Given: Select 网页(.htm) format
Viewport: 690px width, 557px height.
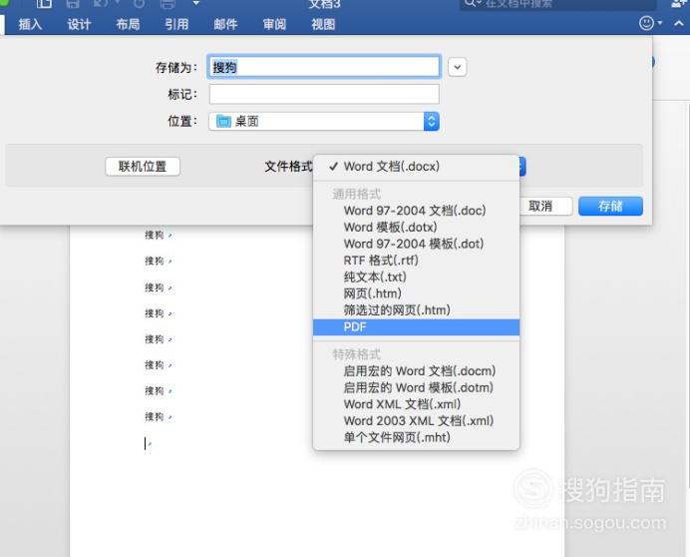Looking at the screenshot, I should (416, 293).
